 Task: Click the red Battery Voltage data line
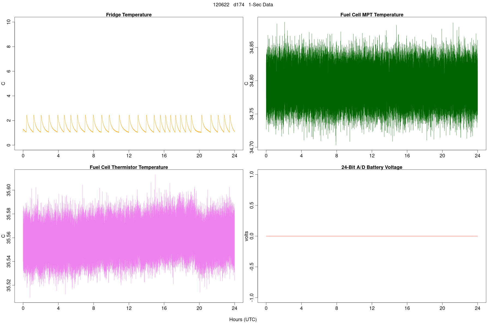[x=372, y=236]
